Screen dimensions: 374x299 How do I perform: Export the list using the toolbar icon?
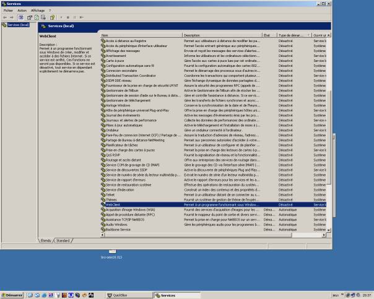43,17
